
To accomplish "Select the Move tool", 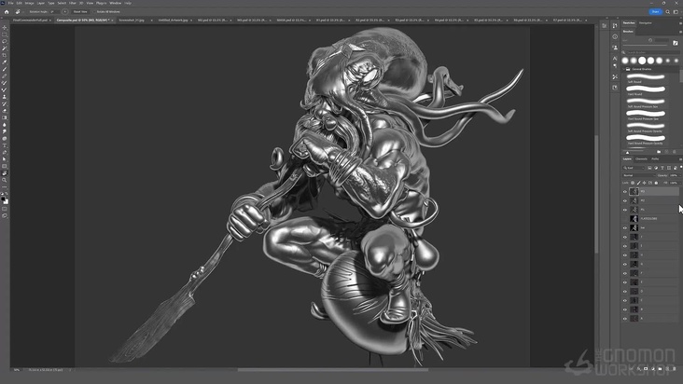I will point(5,27).
